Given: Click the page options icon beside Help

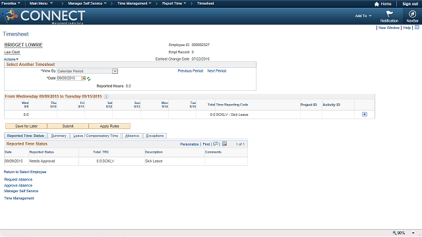Looking at the screenshot, I should click(417, 28).
